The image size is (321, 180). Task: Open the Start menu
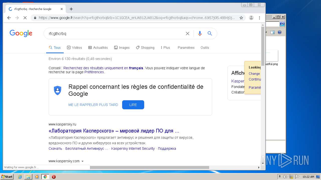[x=7, y=177]
